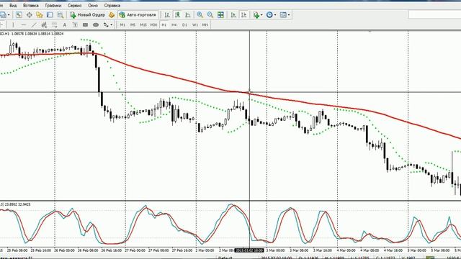Switch to M1 timeframe

click(122, 25)
